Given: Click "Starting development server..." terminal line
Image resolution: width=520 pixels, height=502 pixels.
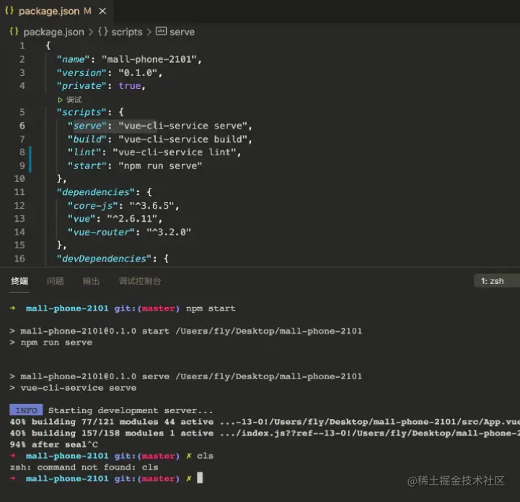Looking at the screenshot, I should 131,410.
